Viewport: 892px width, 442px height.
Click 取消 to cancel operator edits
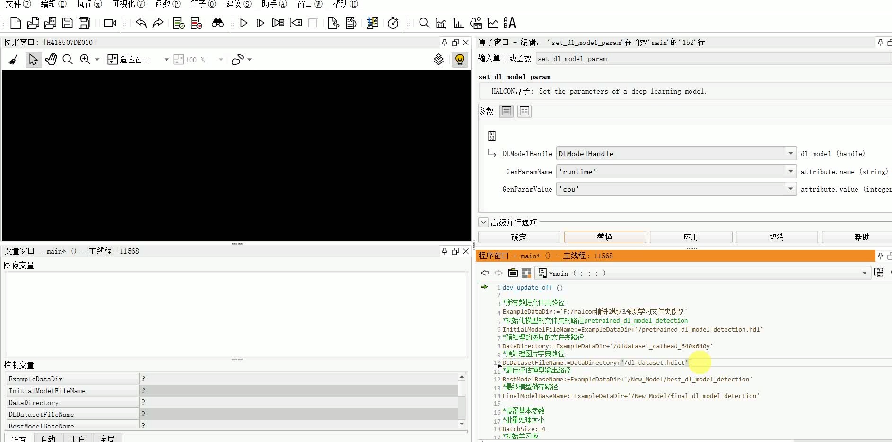(776, 237)
